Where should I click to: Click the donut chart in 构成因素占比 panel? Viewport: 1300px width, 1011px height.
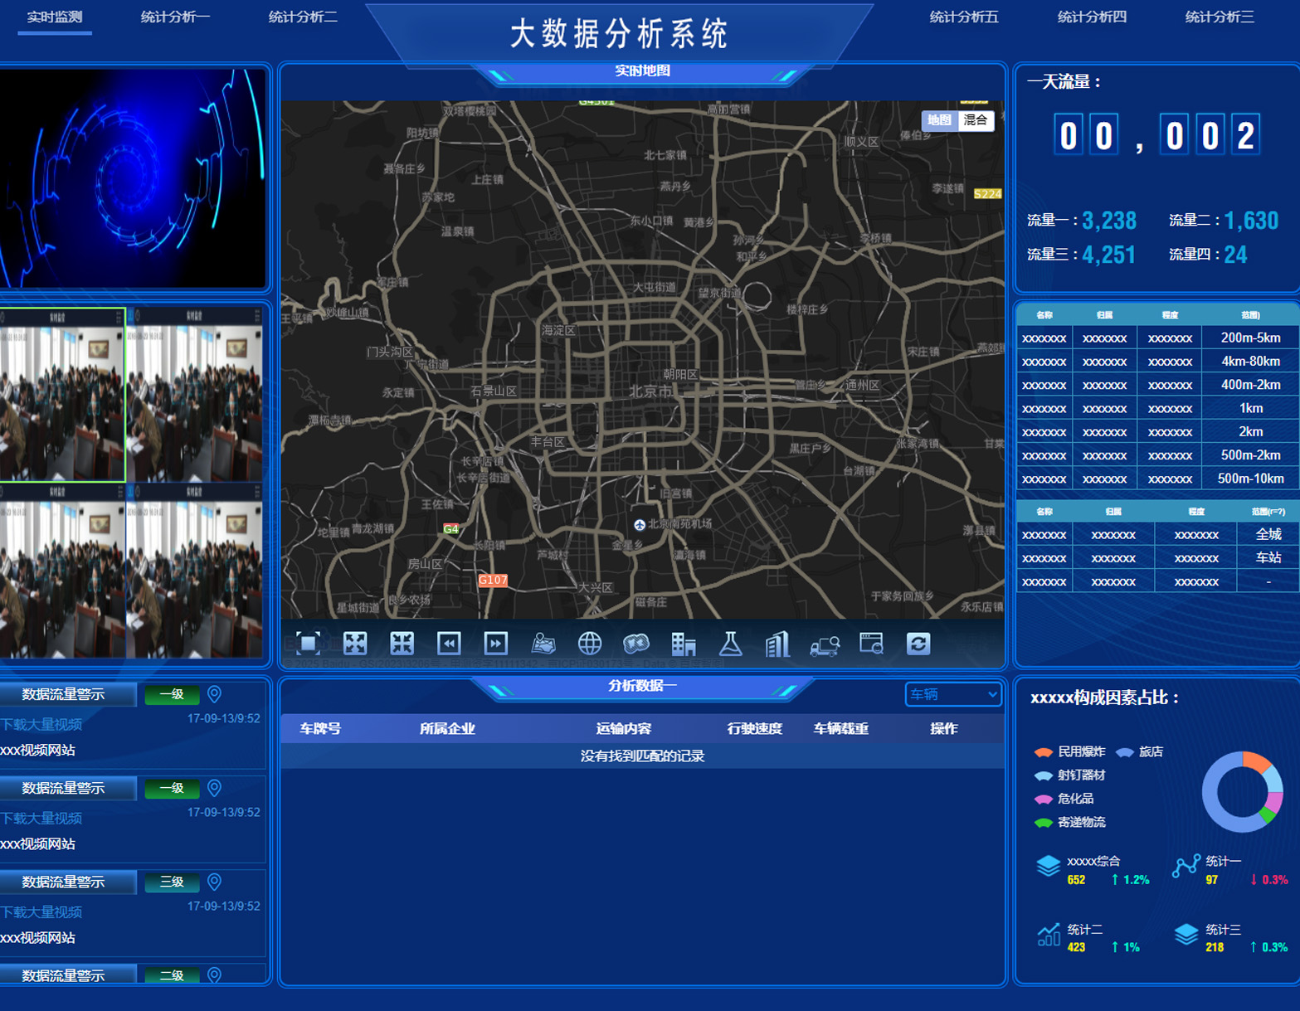(1243, 792)
